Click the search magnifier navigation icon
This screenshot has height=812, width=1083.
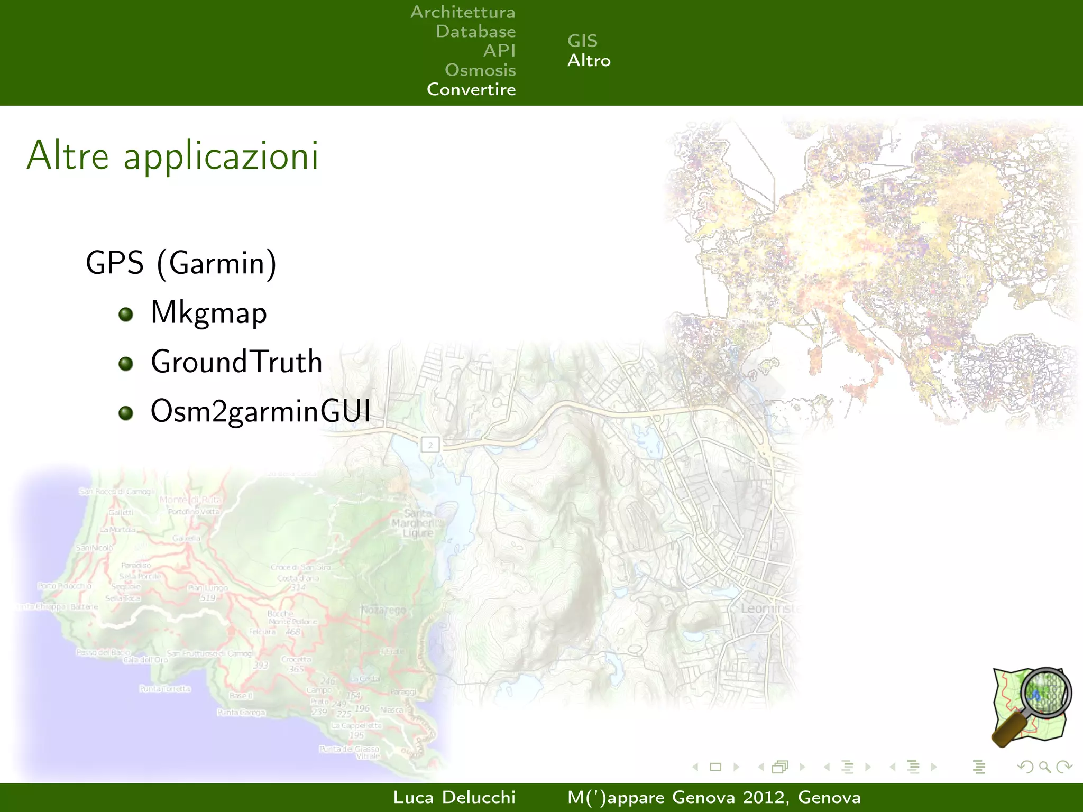click(x=1045, y=767)
